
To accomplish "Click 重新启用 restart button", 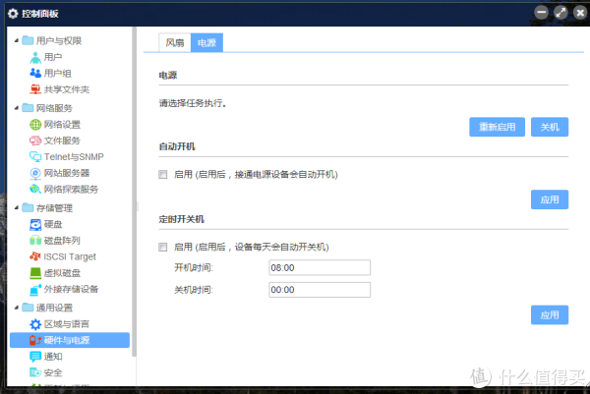I will pyautogui.click(x=497, y=128).
